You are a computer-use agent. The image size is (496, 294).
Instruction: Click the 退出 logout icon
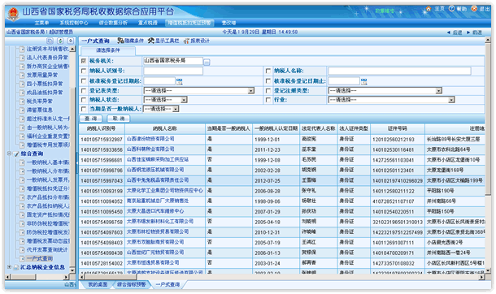[x=474, y=9]
